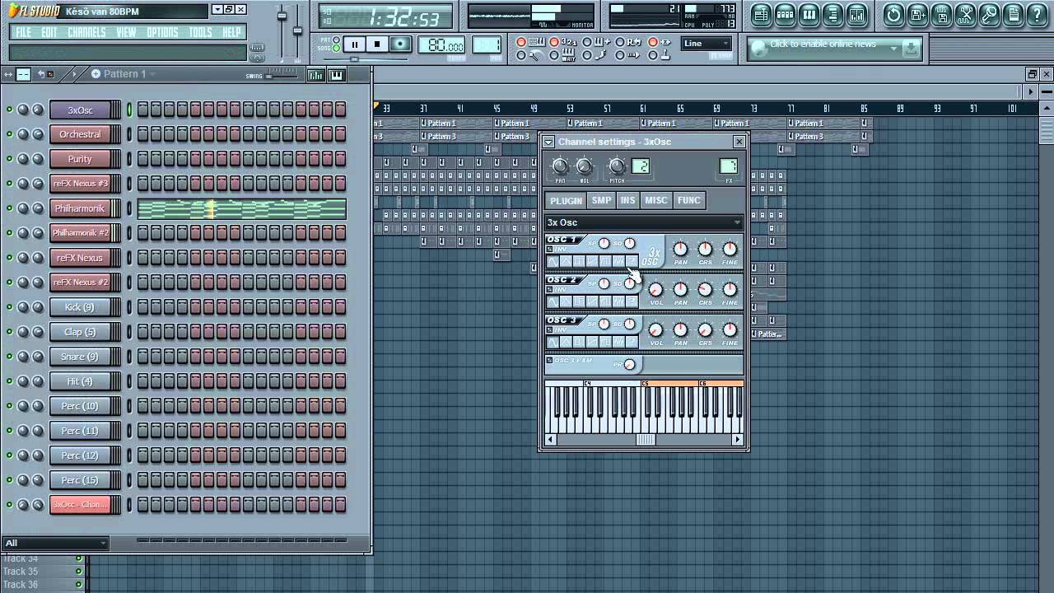The image size is (1054, 593).
Task: Open the project info document icon
Action: (x=1013, y=14)
